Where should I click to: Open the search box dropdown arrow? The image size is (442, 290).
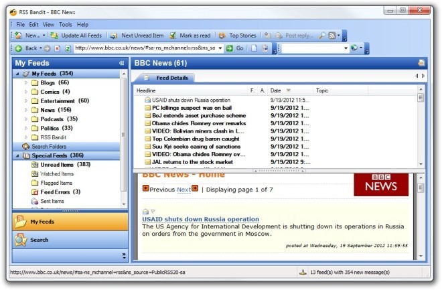click(346, 48)
